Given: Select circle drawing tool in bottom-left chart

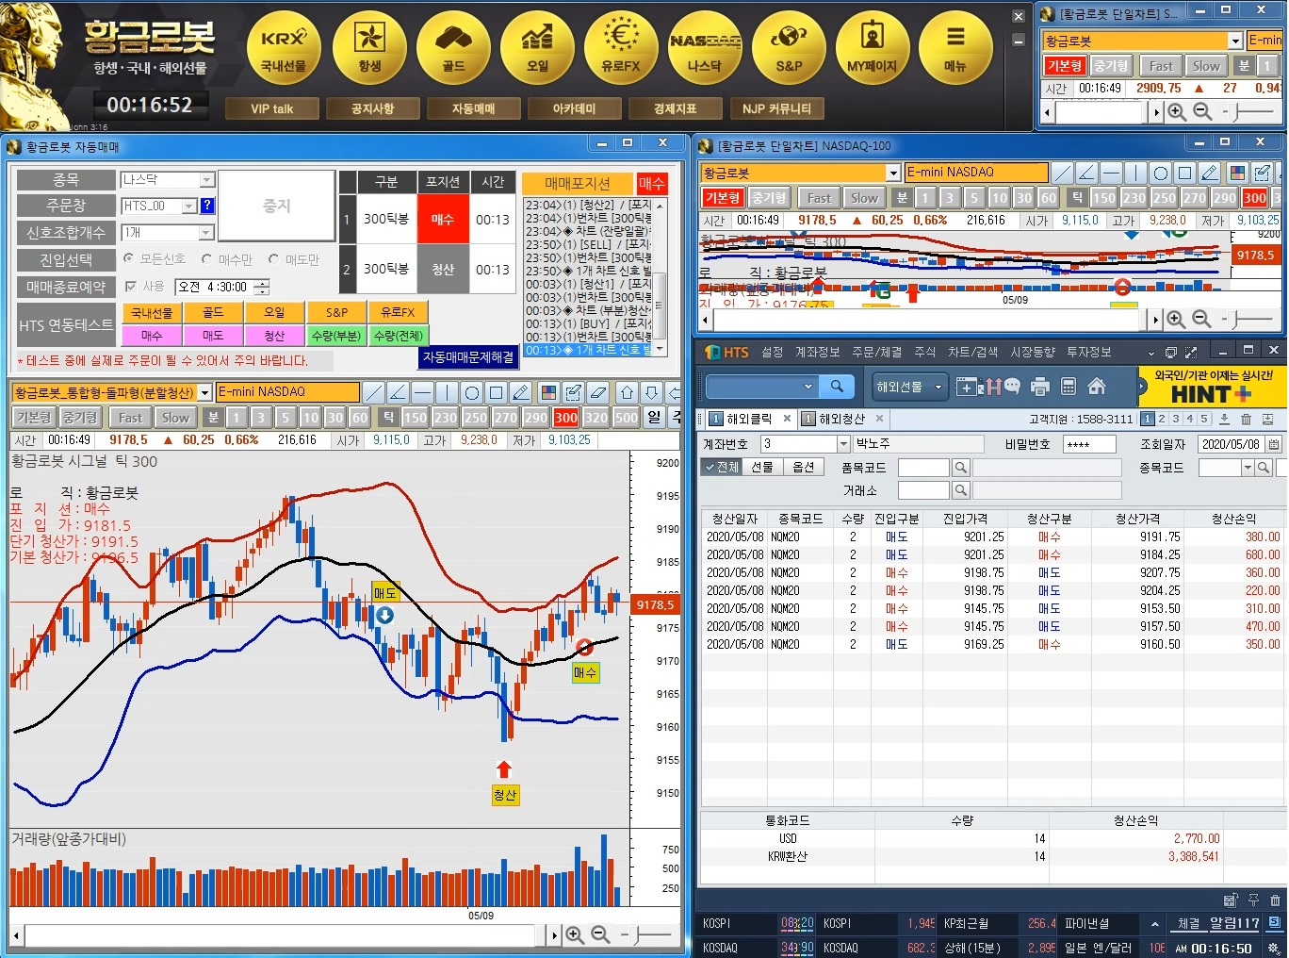Looking at the screenshot, I should click(x=472, y=392).
